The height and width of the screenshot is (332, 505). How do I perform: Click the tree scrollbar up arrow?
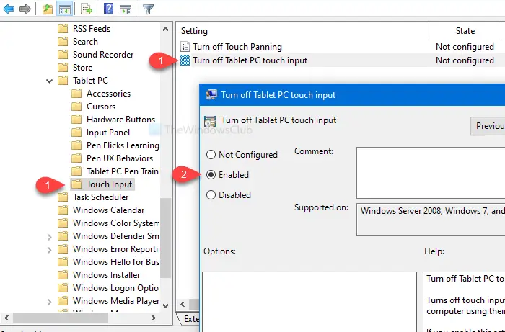[165, 30]
